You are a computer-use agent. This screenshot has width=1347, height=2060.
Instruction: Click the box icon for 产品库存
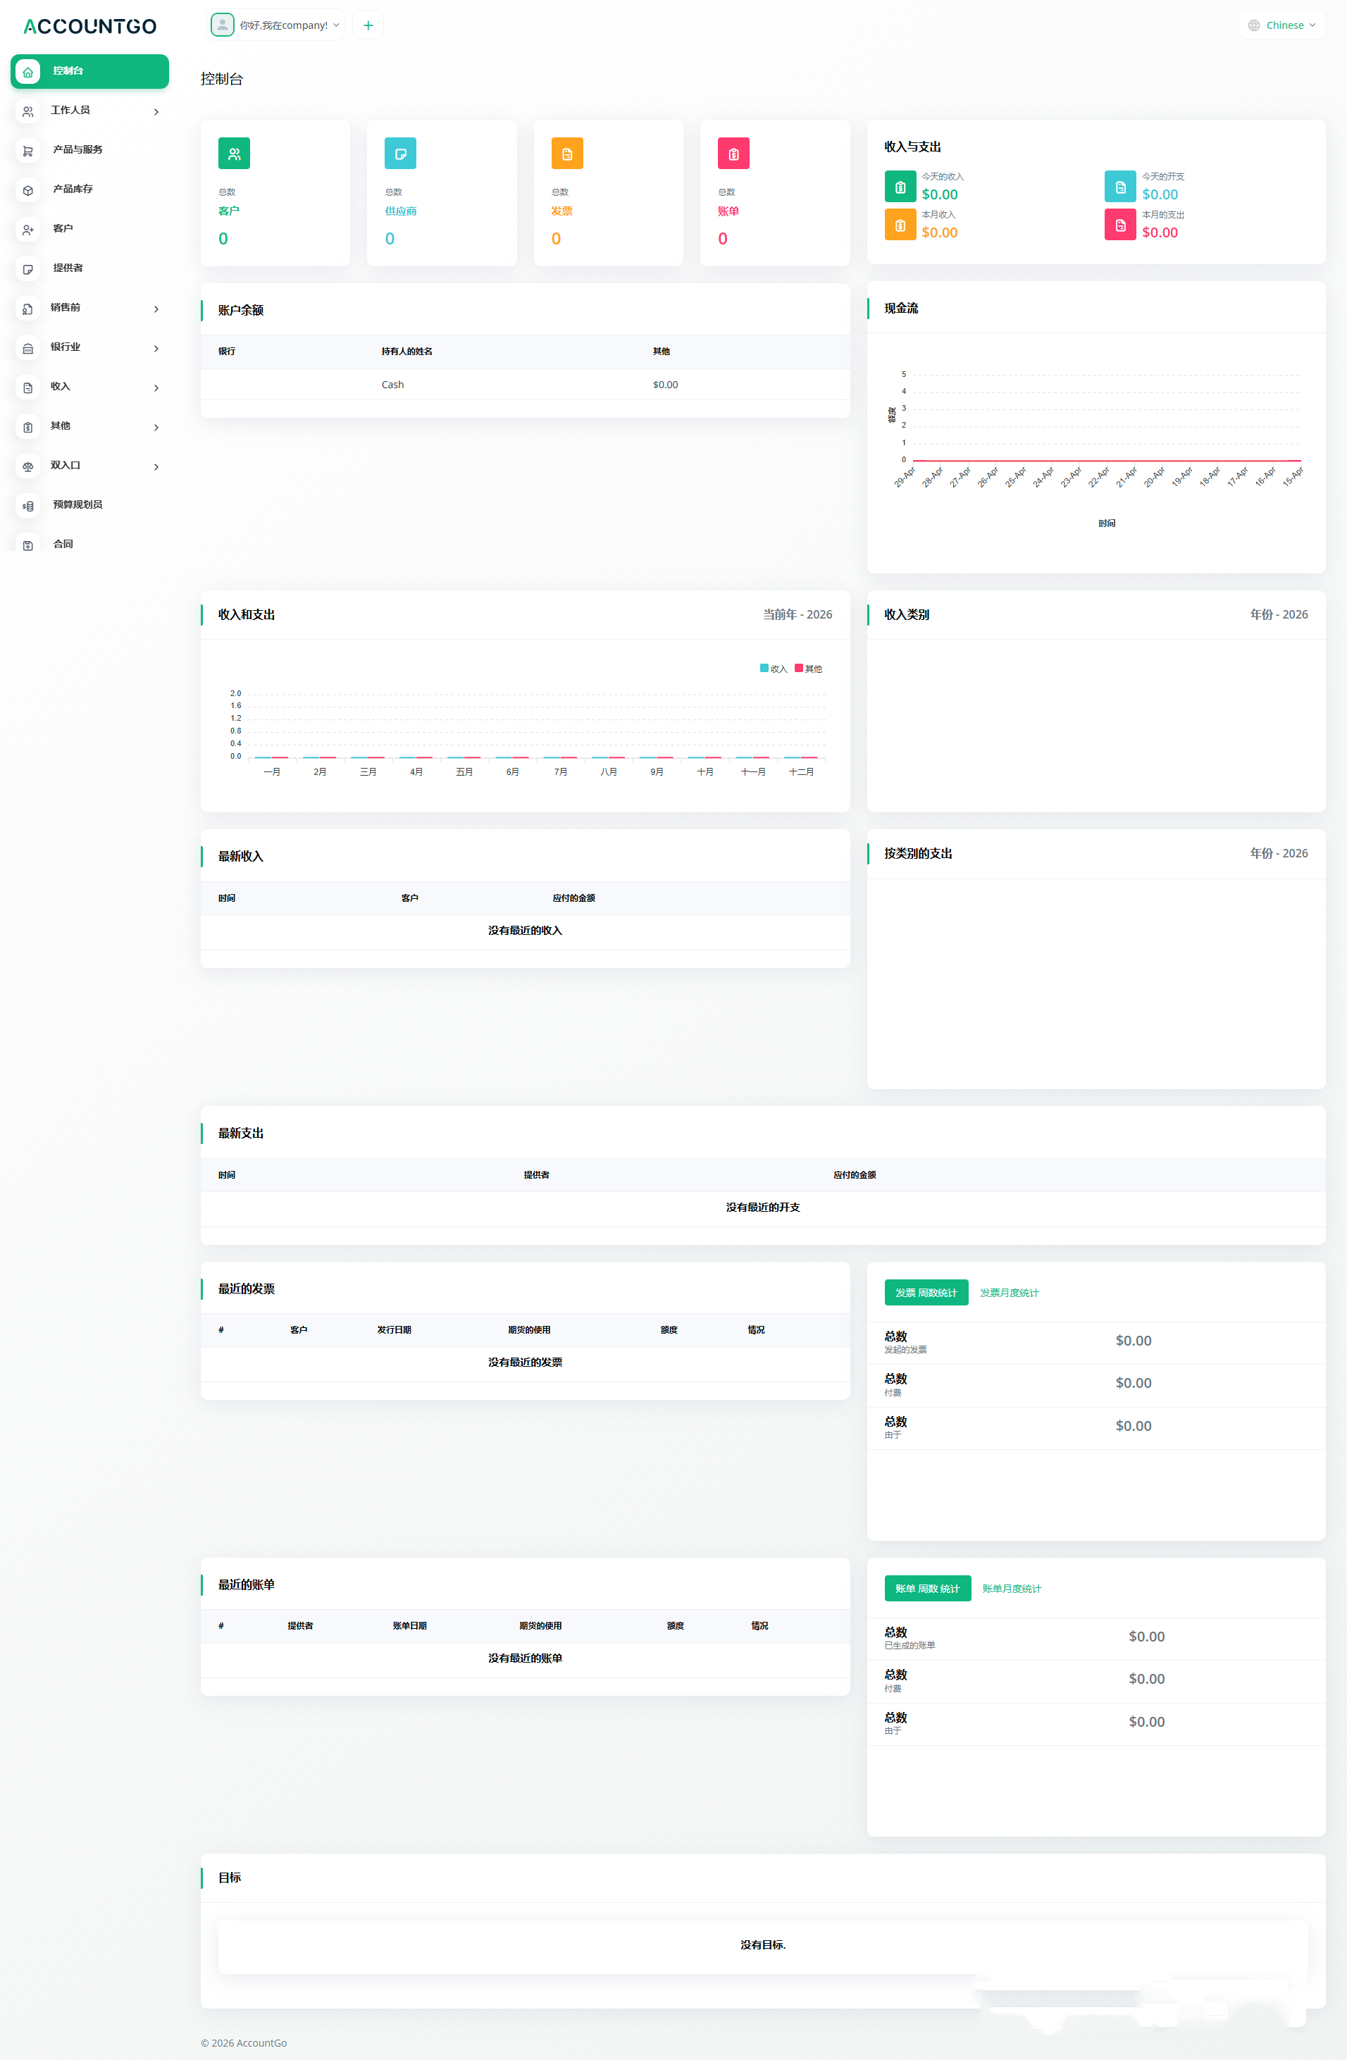(x=27, y=190)
